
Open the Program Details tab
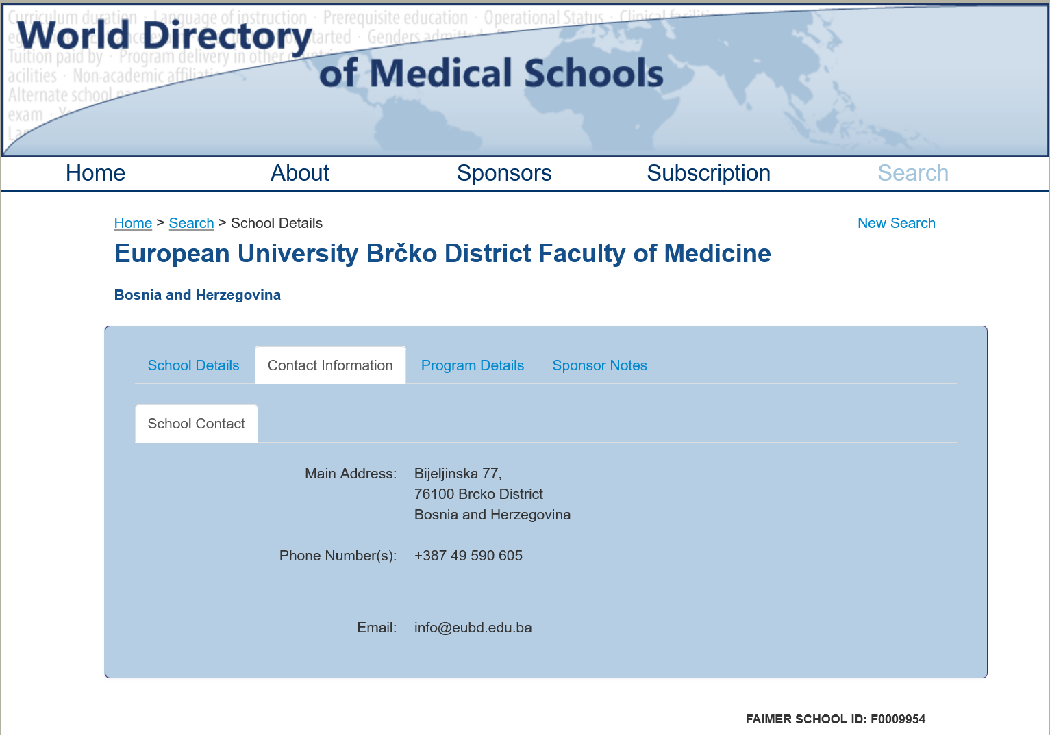(x=473, y=365)
